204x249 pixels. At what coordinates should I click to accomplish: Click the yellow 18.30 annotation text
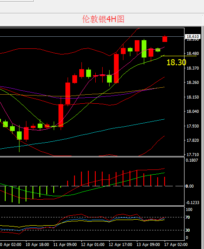click(176, 62)
